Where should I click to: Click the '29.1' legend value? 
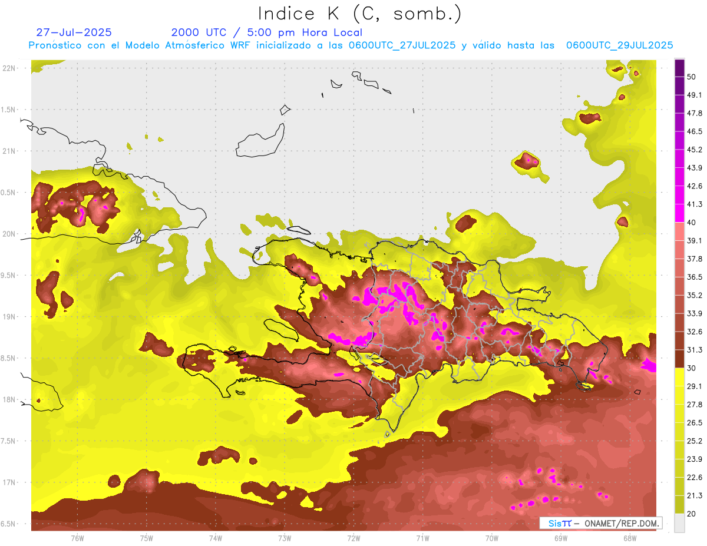pos(695,386)
